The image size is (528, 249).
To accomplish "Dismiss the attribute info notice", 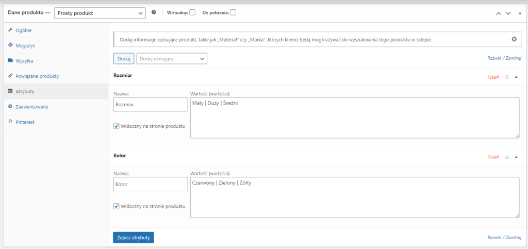I will pyautogui.click(x=514, y=39).
